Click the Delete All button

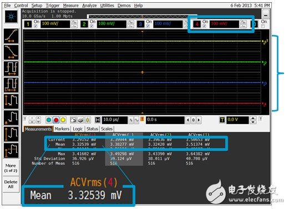pyautogui.click(x=11, y=184)
